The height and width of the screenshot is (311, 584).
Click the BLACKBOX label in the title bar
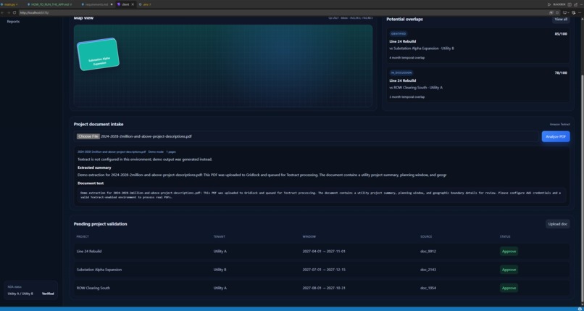[x=559, y=4]
